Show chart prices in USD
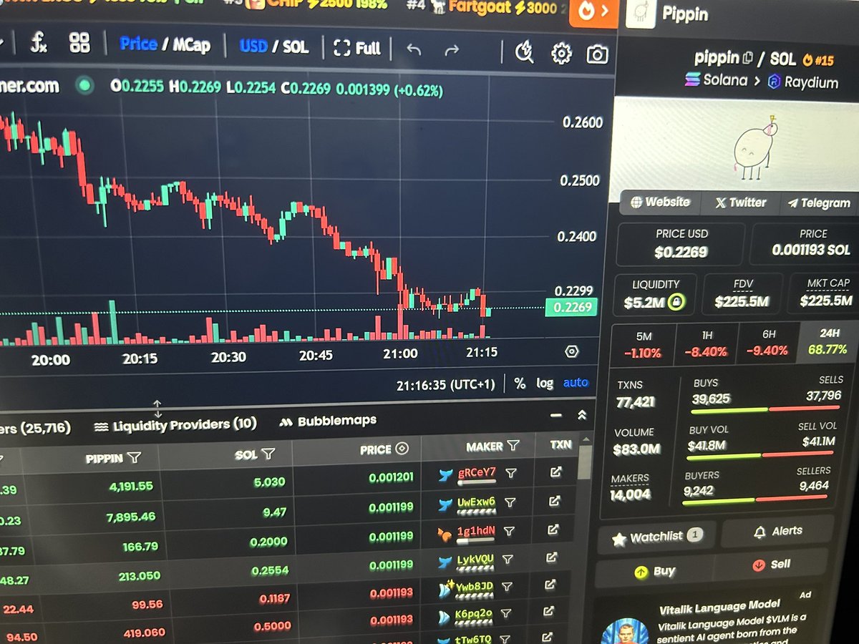 coord(253,47)
